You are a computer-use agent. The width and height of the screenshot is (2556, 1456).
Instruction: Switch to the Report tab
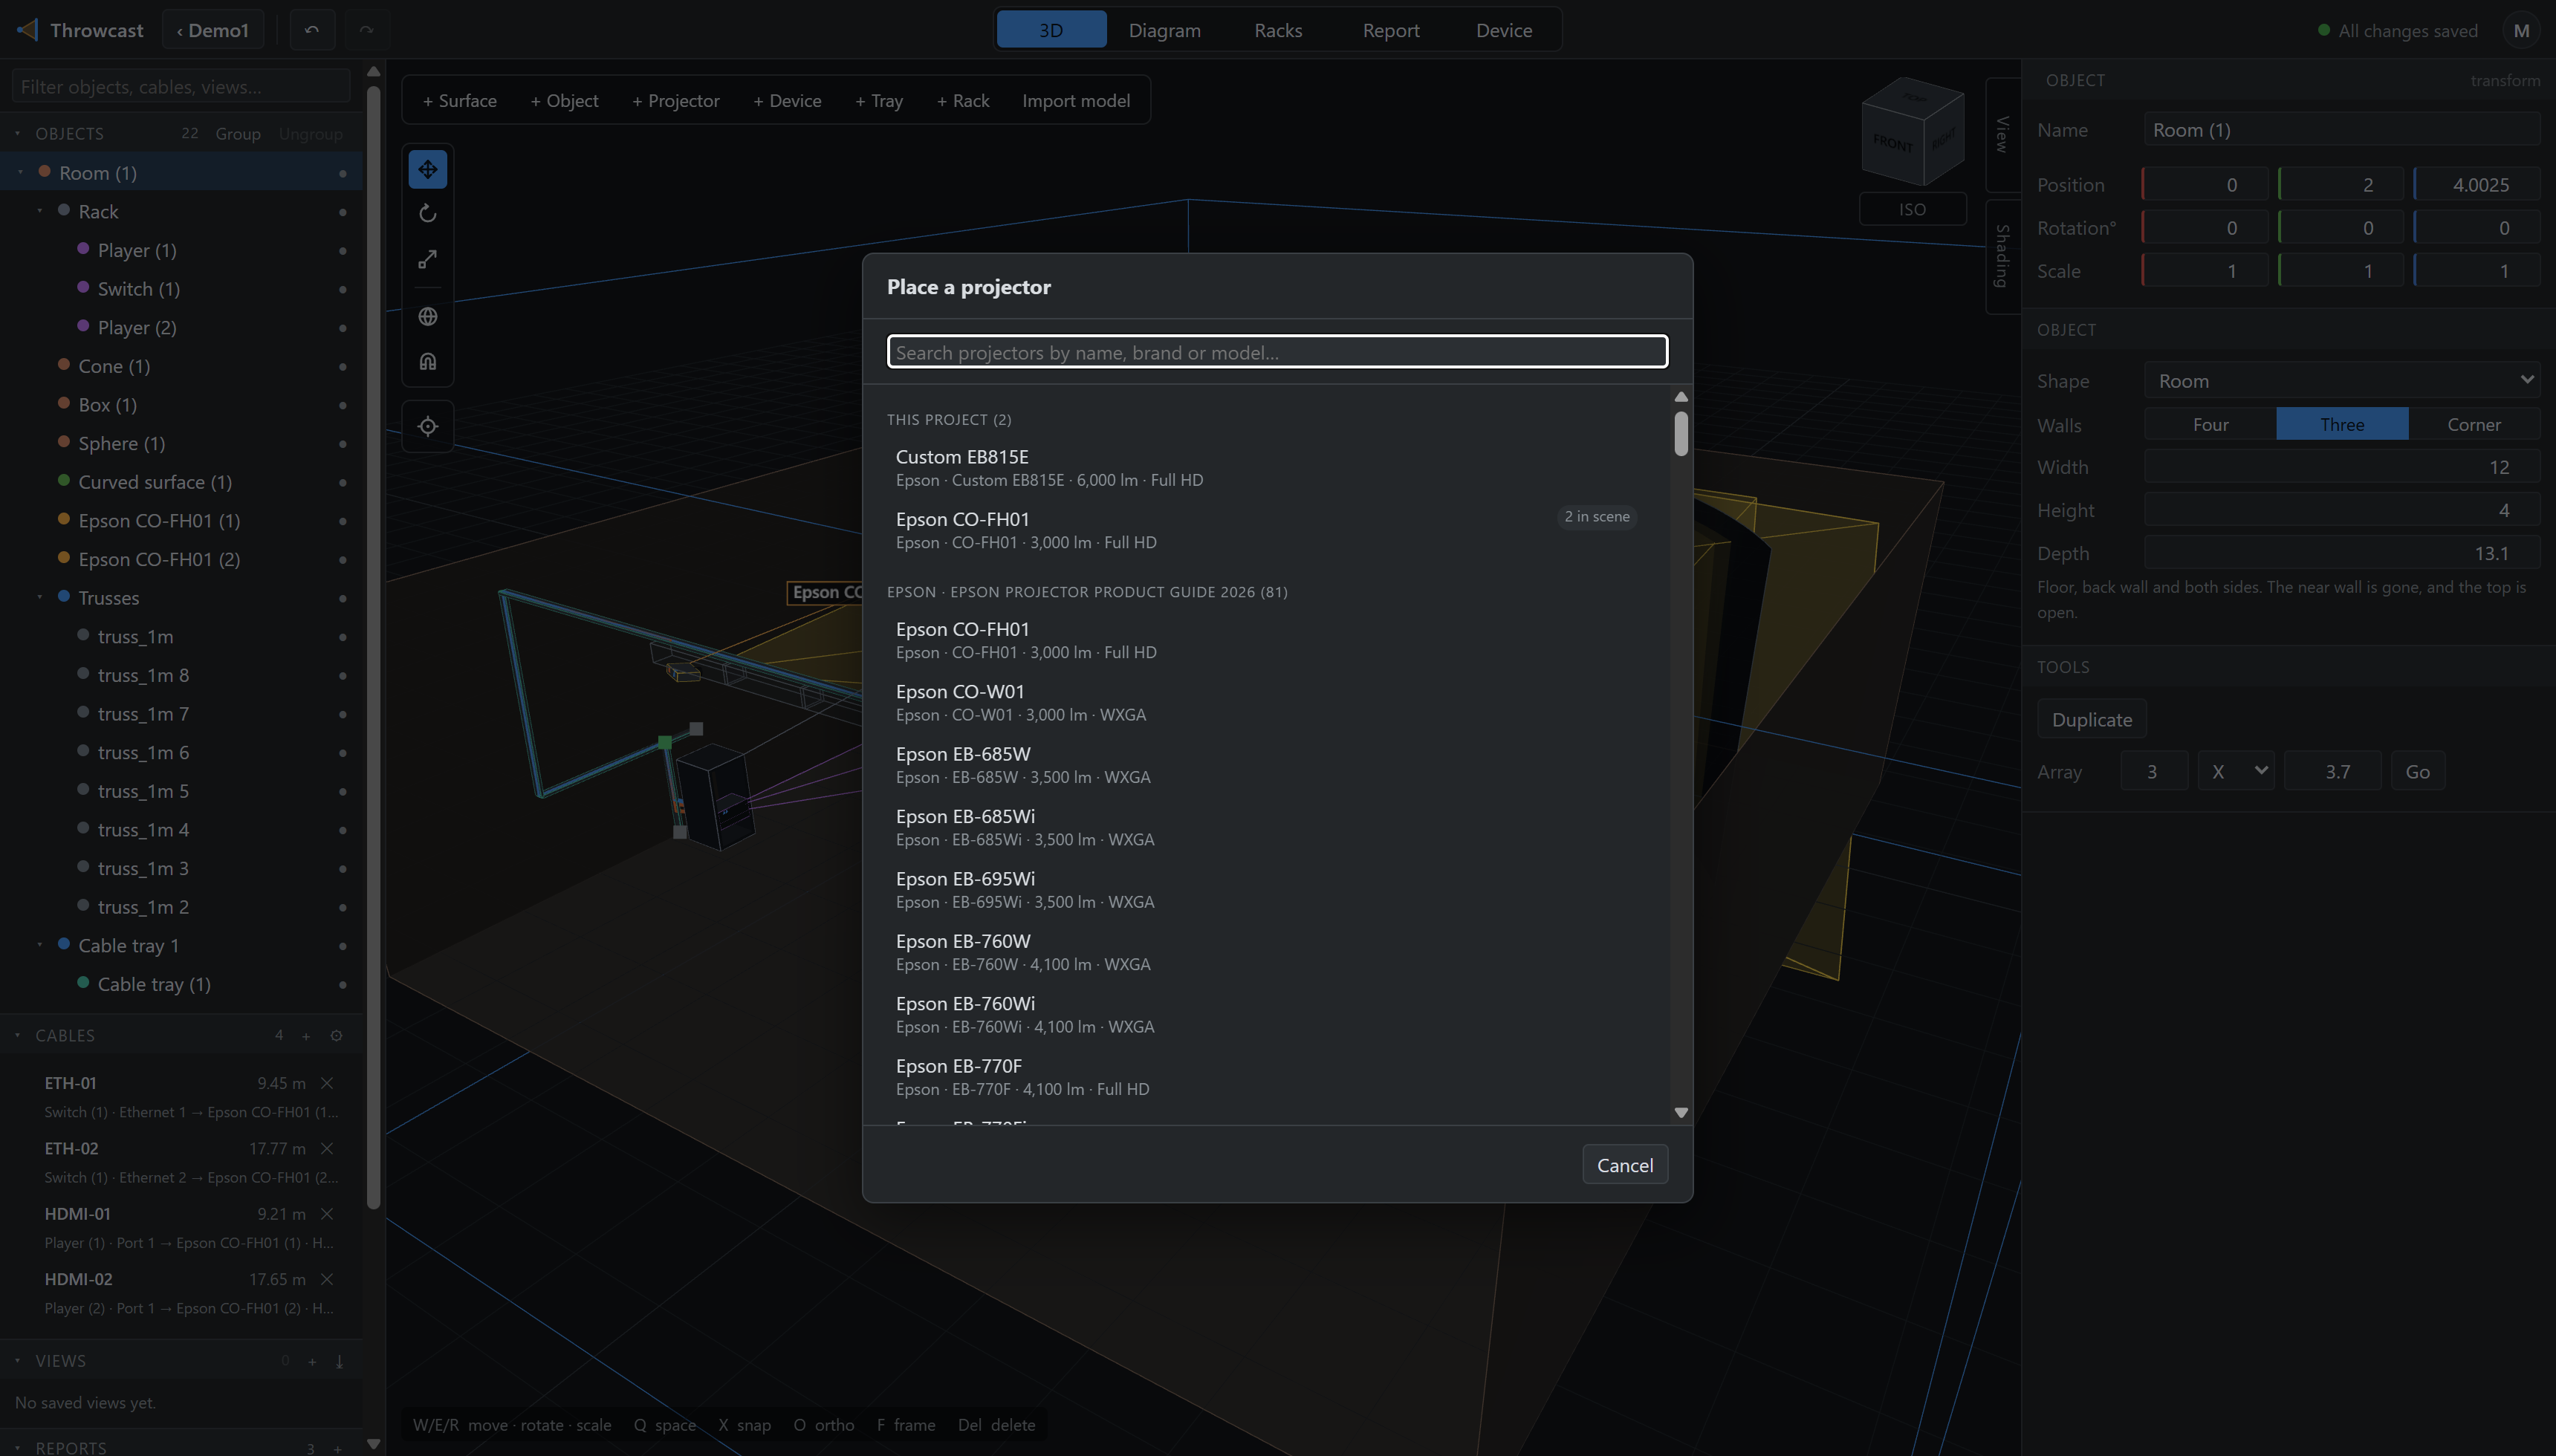1391,30
